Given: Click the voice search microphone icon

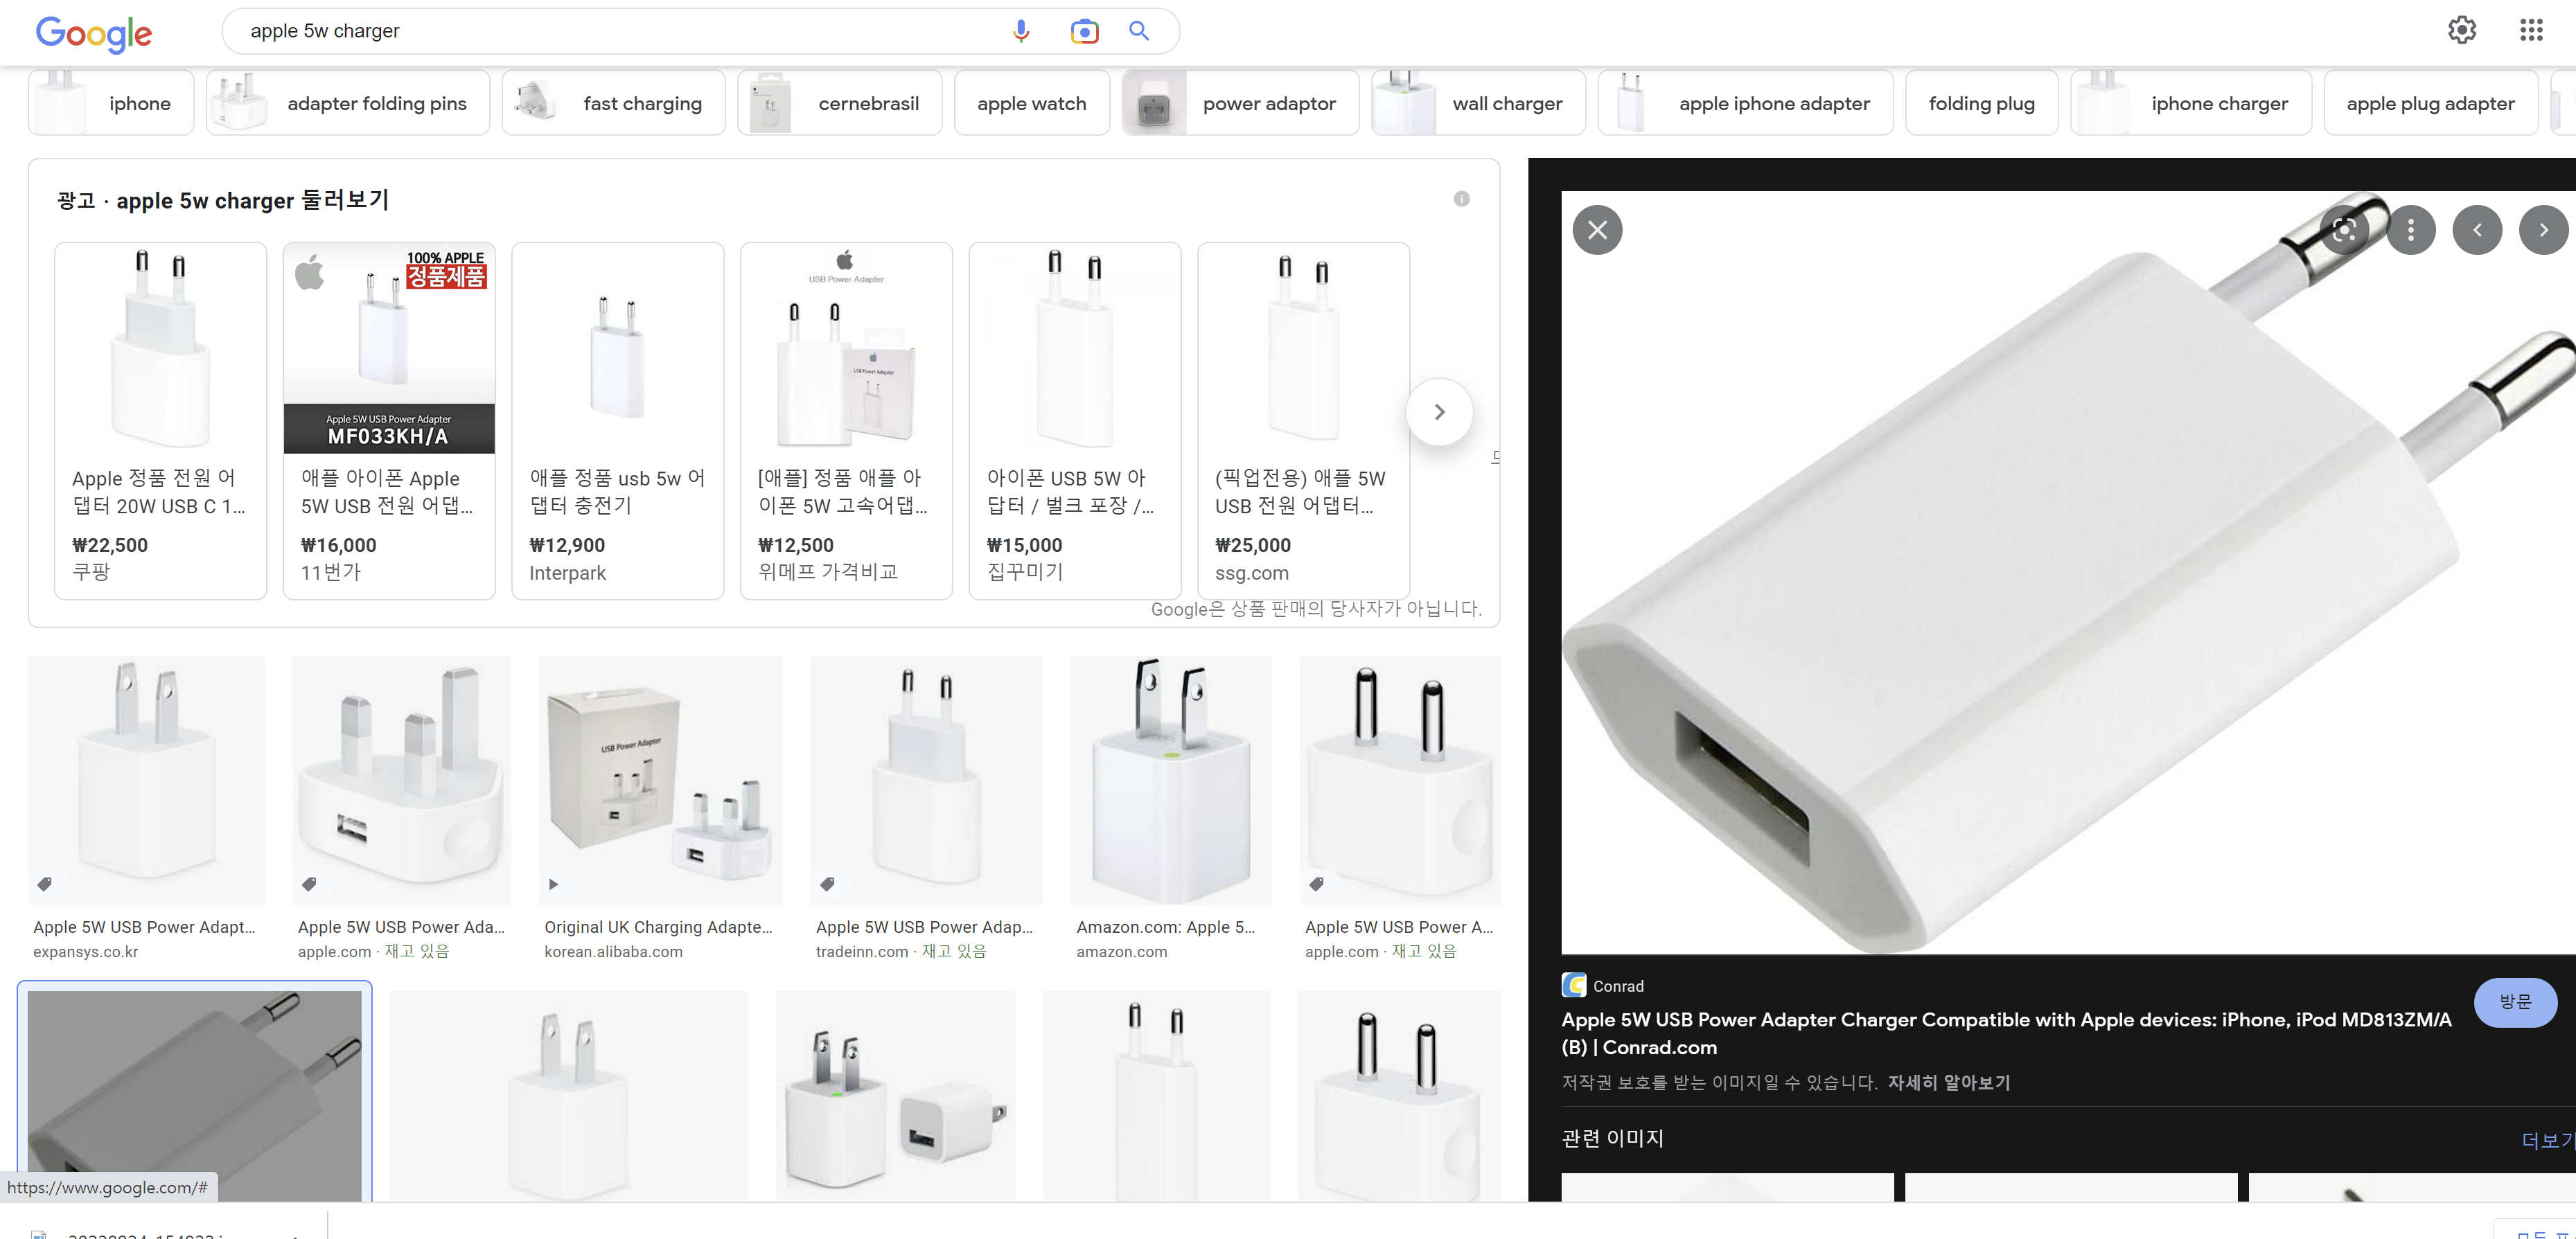Looking at the screenshot, I should tap(1020, 31).
